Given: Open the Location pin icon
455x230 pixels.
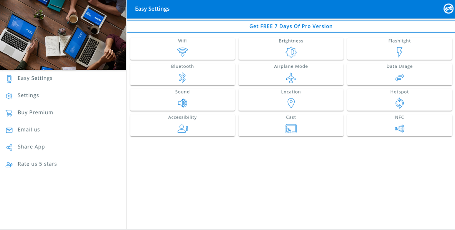Looking at the screenshot, I should (291, 103).
